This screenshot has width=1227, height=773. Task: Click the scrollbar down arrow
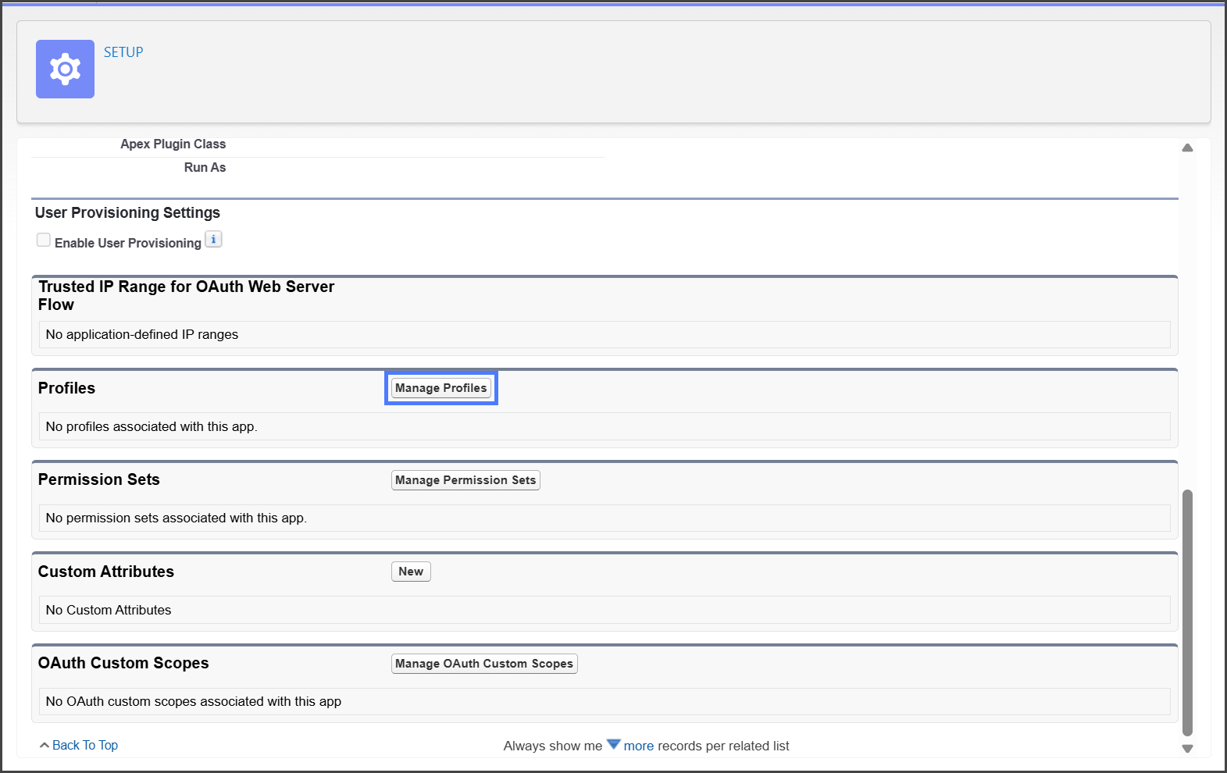(x=1187, y=749)
